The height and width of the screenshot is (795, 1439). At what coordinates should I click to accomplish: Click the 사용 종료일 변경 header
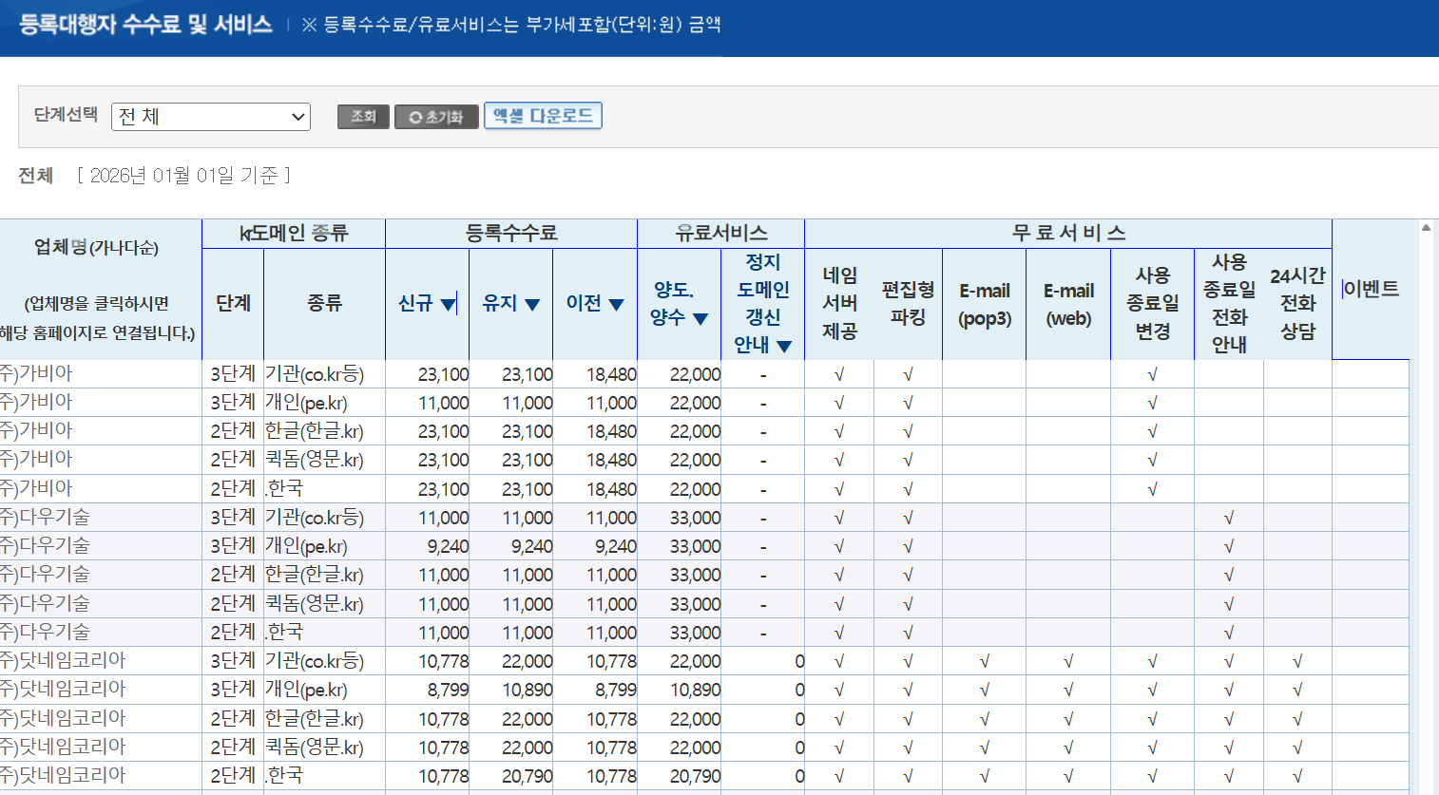tap(1152, 303)
